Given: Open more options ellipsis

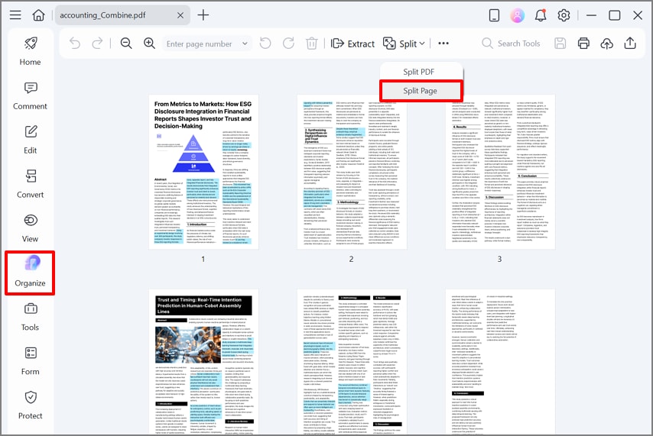Looking at the screenshot, I should [443, 44].
